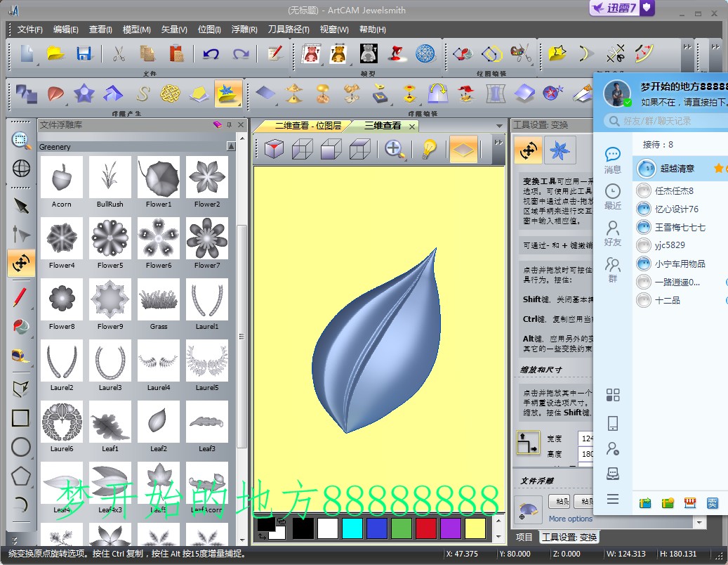The height and width of the screenshot is (565, 728).
Task: Switch to the 二维查看 - 位图层 tab
Action: pos(307,126)
